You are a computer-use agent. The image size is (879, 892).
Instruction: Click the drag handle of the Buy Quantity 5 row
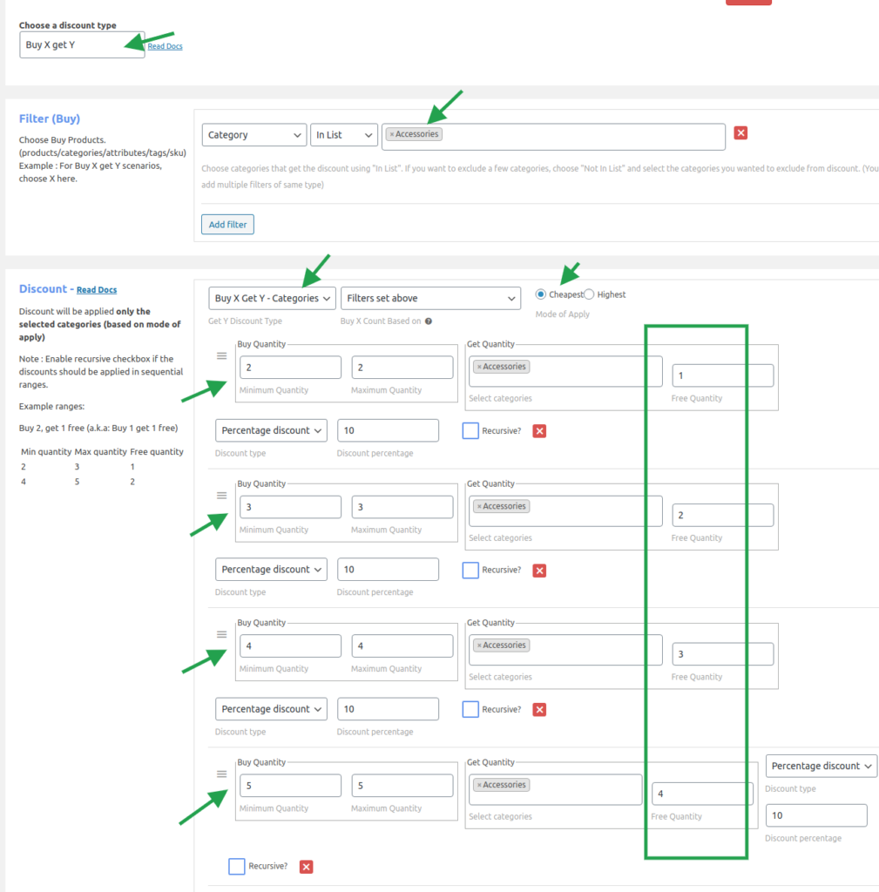pos(221,774)
